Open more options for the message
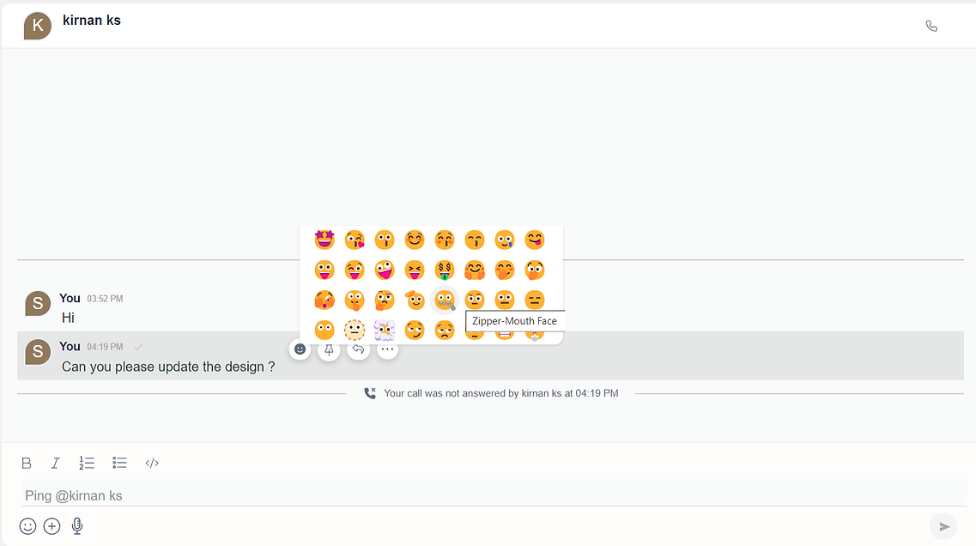Viewport: 976px width, 546px height. tap(387, 349)
